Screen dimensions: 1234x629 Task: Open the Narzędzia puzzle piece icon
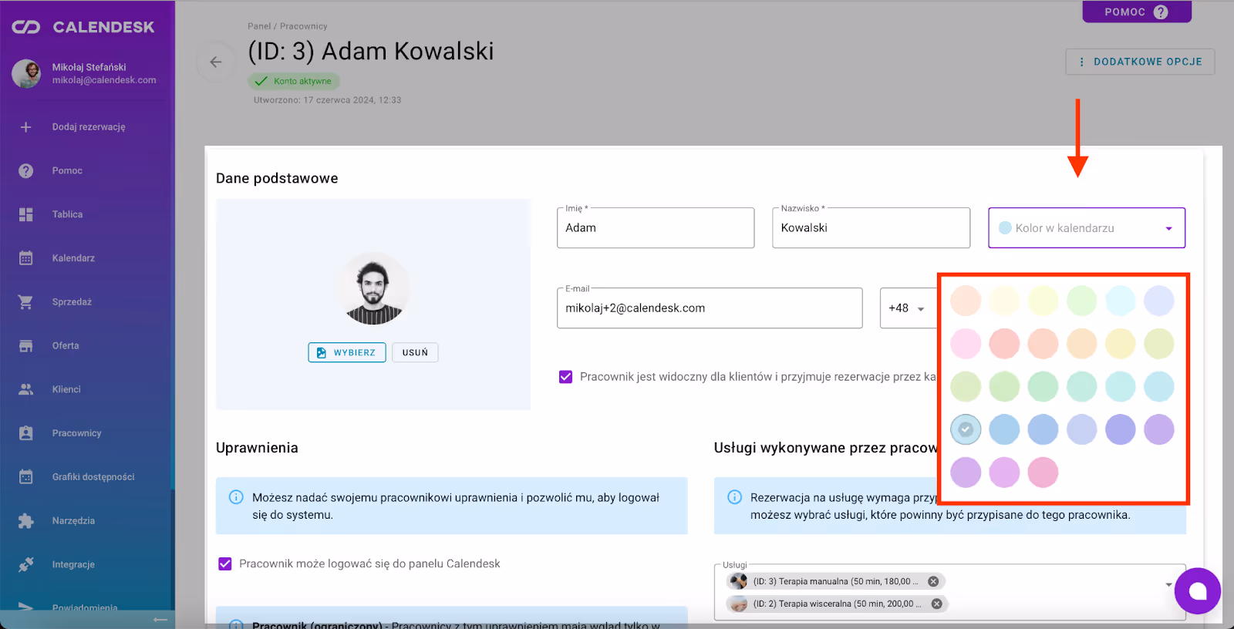point(25,521)
